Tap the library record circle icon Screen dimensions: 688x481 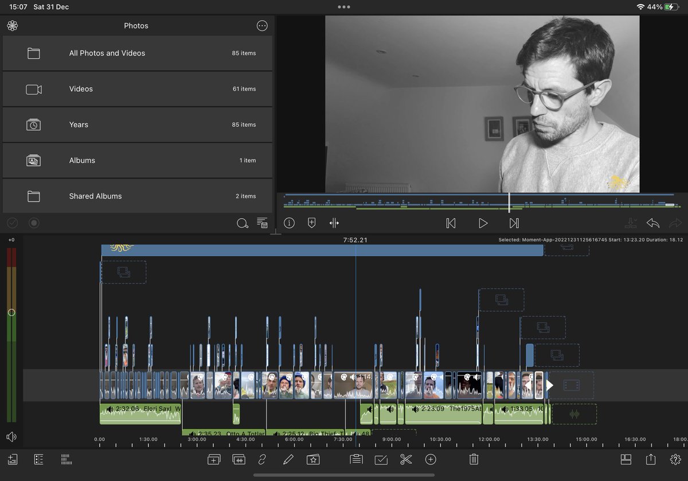34,223
